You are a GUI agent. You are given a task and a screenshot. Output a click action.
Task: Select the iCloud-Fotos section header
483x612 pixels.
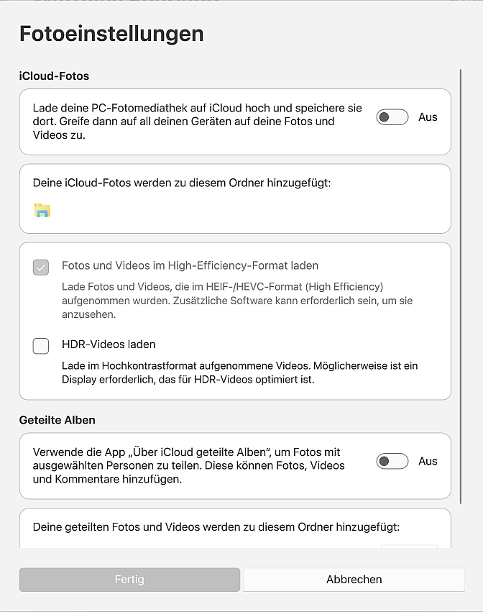pos(54,76)
